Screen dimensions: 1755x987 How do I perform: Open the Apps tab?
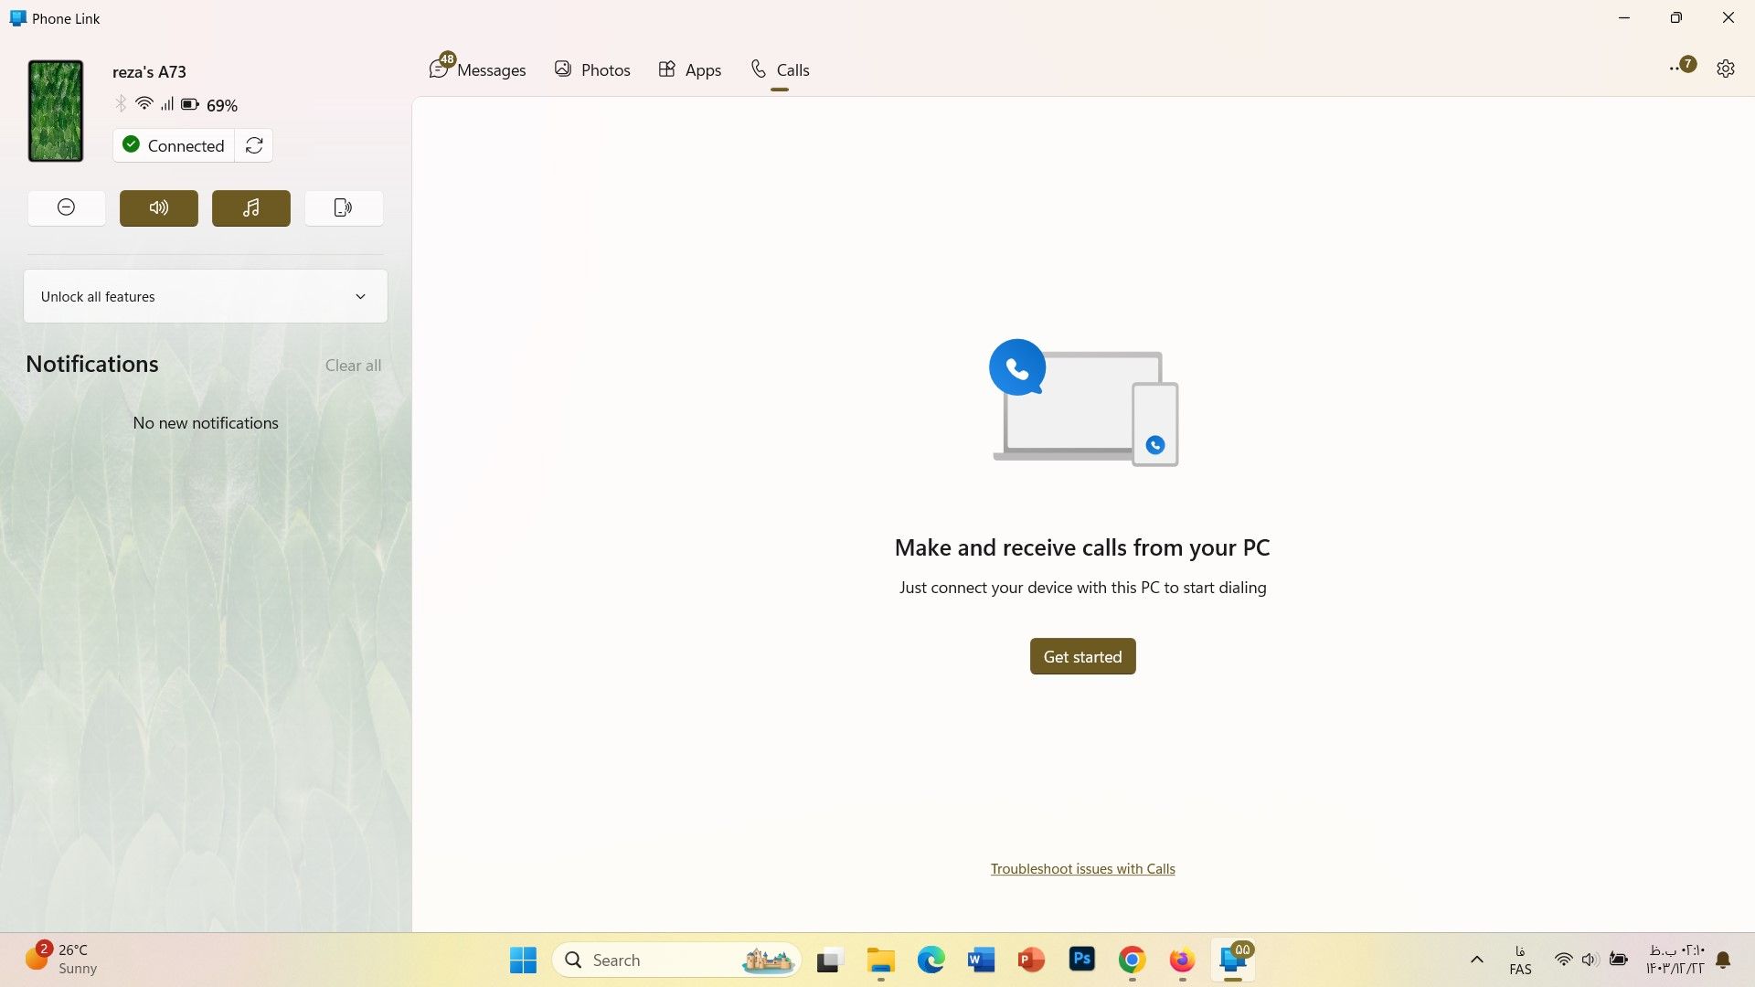tap(690, 69)
